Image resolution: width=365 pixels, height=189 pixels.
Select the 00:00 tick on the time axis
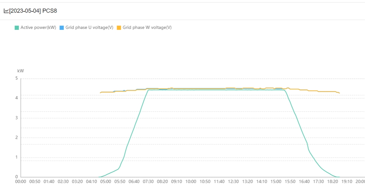point(21,182)
